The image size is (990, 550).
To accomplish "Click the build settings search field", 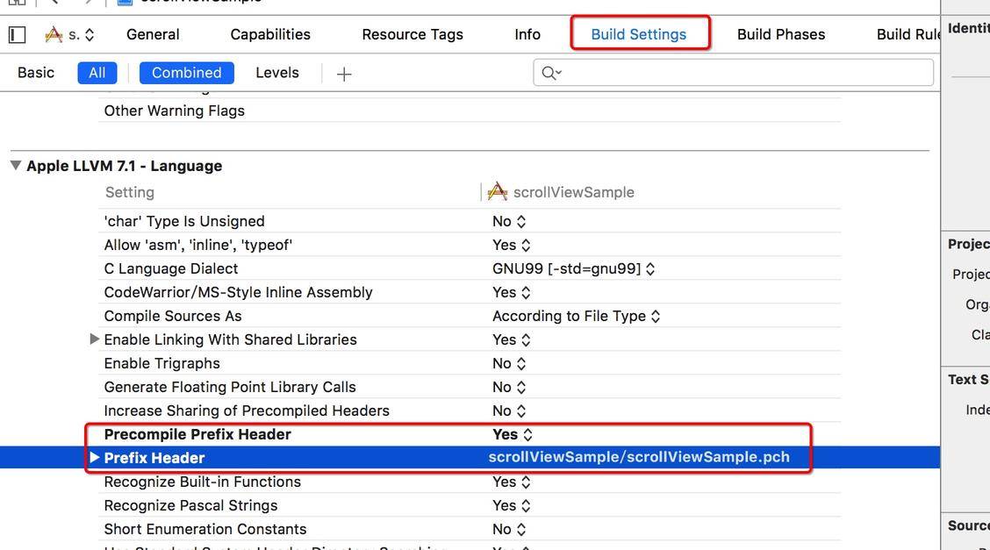I will point(733,73).
